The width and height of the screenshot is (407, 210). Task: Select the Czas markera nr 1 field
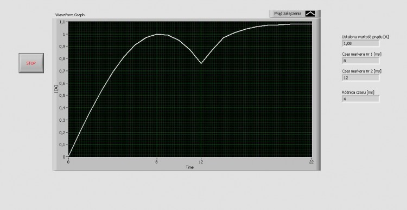pos(360,61)
